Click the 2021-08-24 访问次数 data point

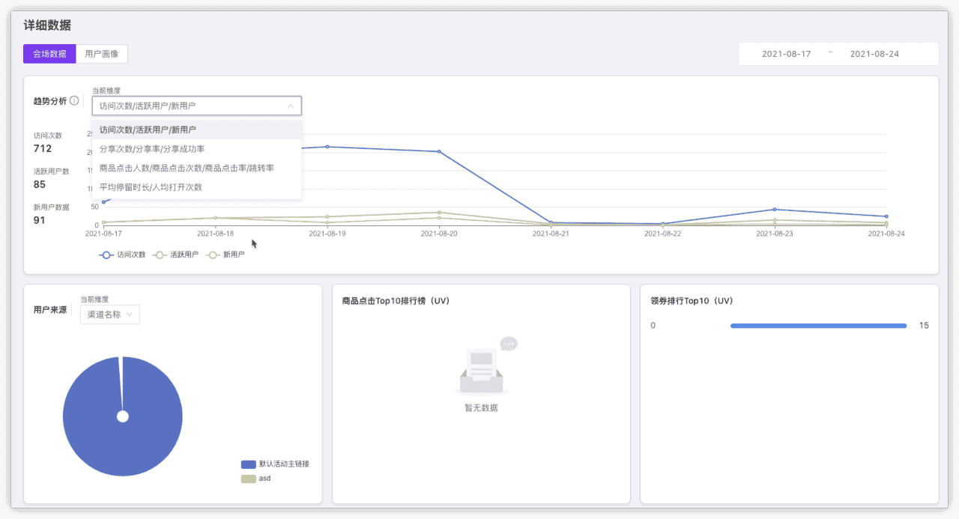(x=886, y=216)
